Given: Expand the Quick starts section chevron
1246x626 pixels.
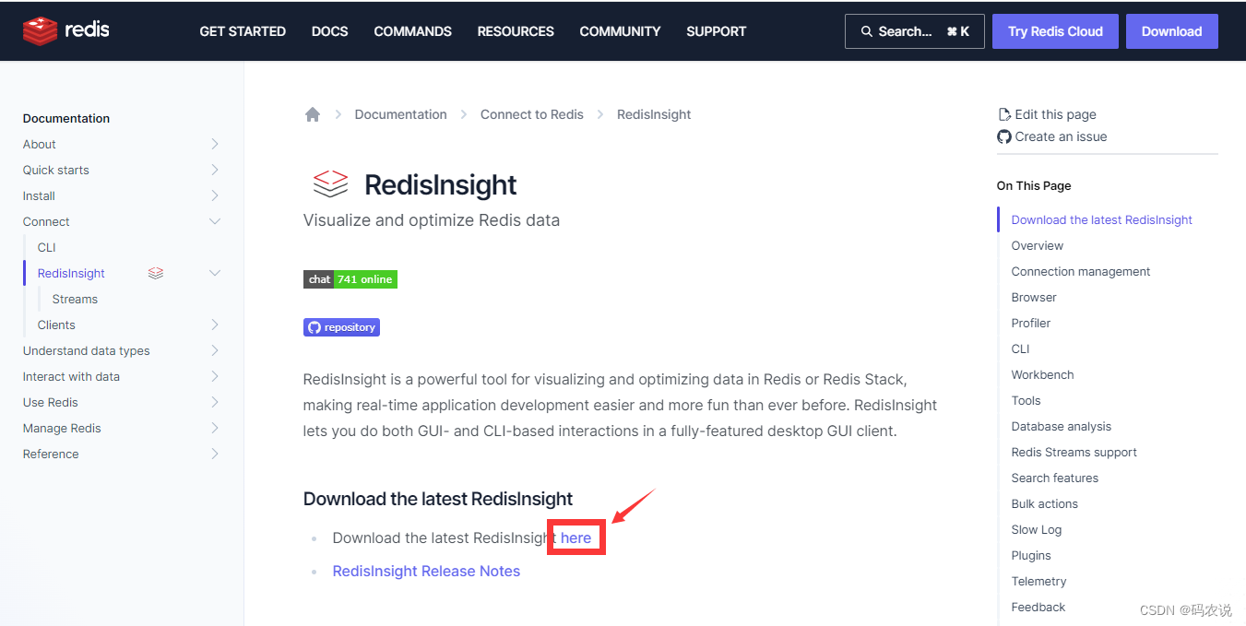Looking at the screenshot, I should click(215, 170).
